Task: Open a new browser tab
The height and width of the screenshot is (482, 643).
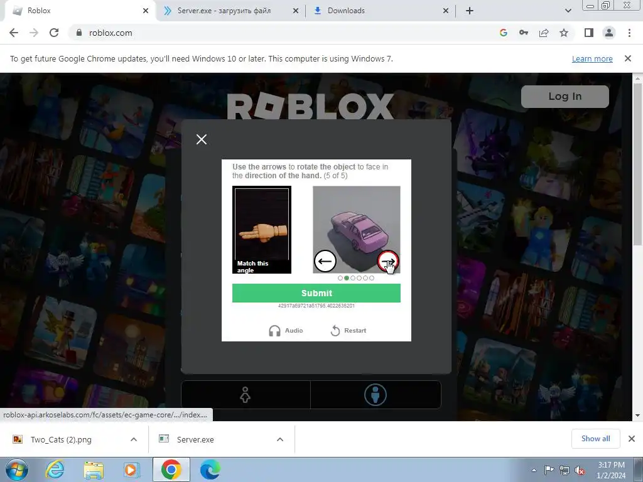Action: click(470, 11)
